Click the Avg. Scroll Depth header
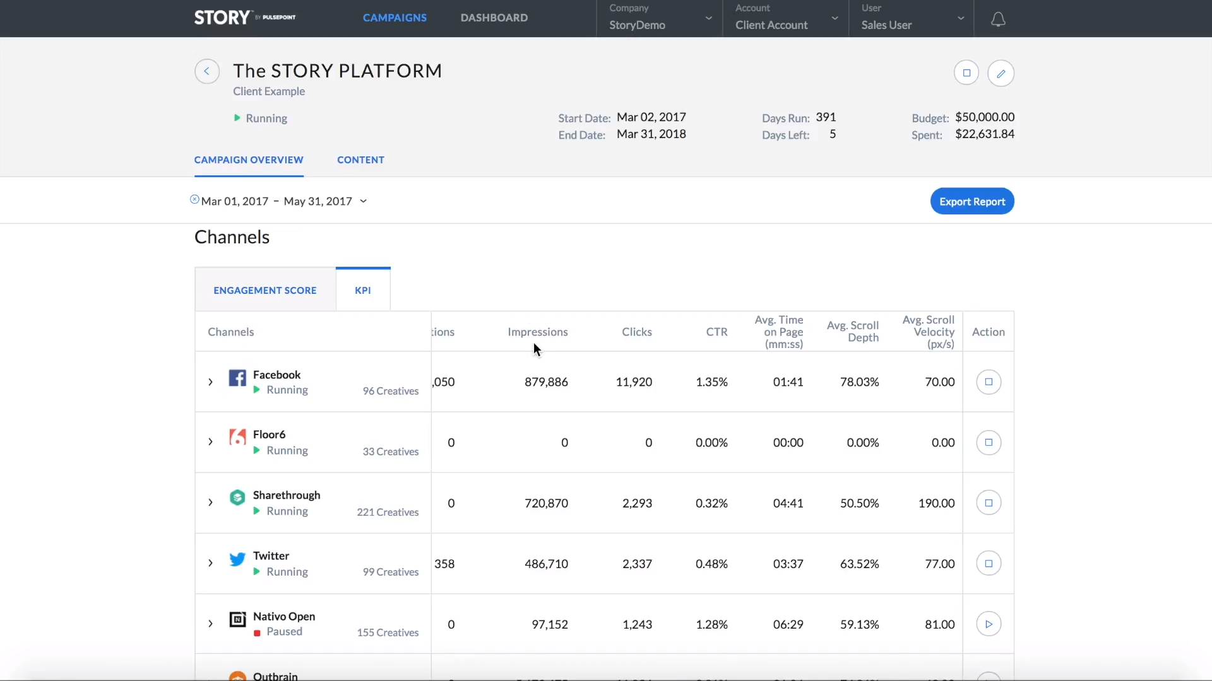Screen dimensions: 1212x681 (853, 331)
